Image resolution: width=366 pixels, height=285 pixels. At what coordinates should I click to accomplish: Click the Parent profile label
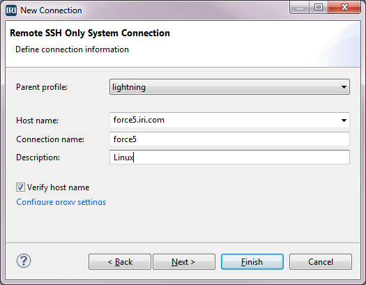(42, 87)
